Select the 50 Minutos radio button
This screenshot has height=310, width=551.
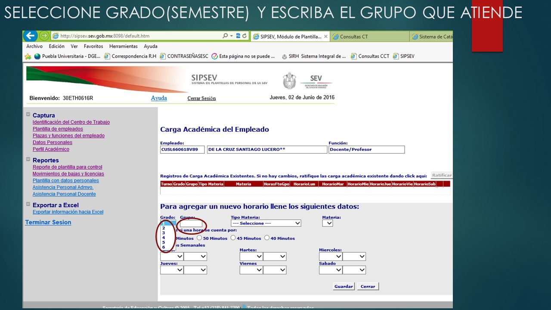tap(199, 238)
